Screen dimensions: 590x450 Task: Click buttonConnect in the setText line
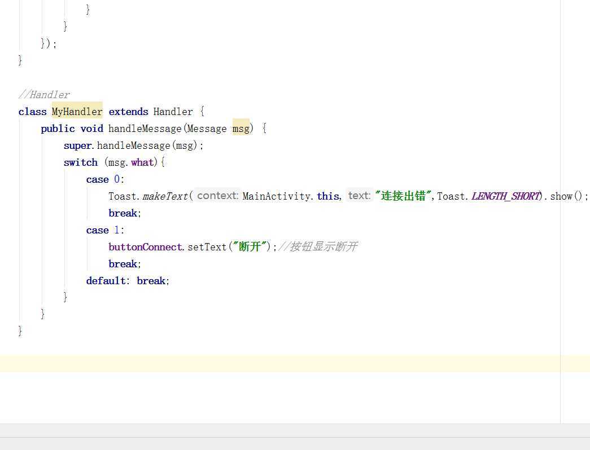pos(145,247)
